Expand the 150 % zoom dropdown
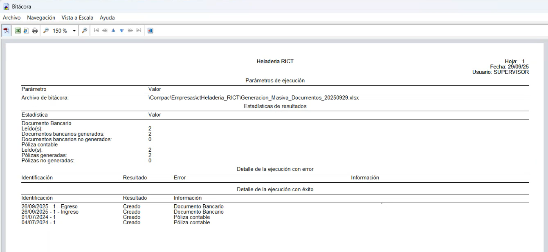 click(74, 31)
